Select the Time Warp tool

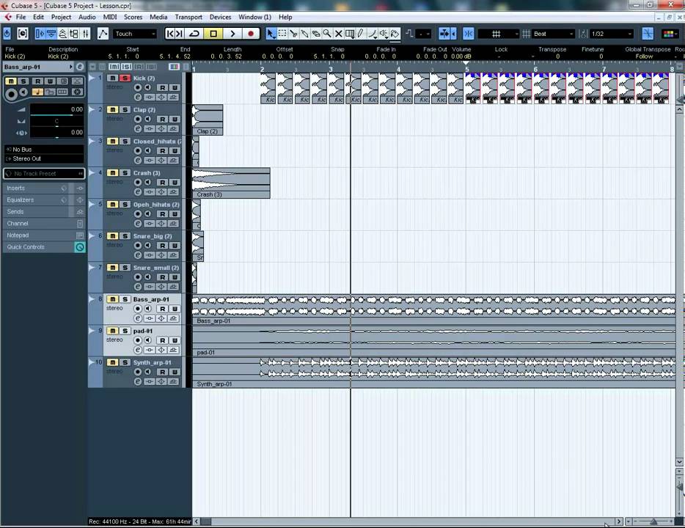350,34
